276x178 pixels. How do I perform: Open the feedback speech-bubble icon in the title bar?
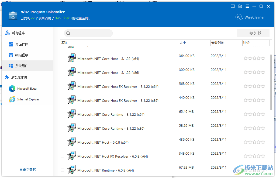point(233,6)
